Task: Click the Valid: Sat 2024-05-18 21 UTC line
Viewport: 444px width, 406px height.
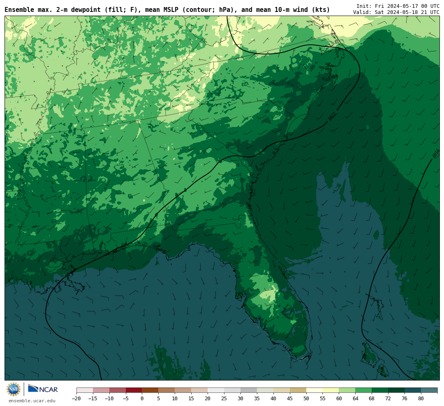Action: click(x=396, y=12)
